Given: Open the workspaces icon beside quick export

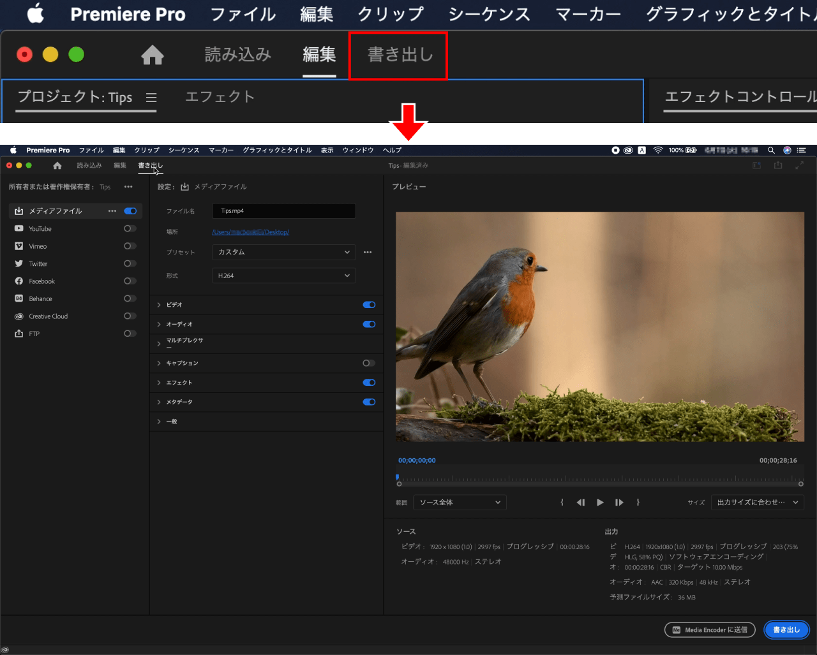Looking at the screenshot, I should tap(756, 165).
